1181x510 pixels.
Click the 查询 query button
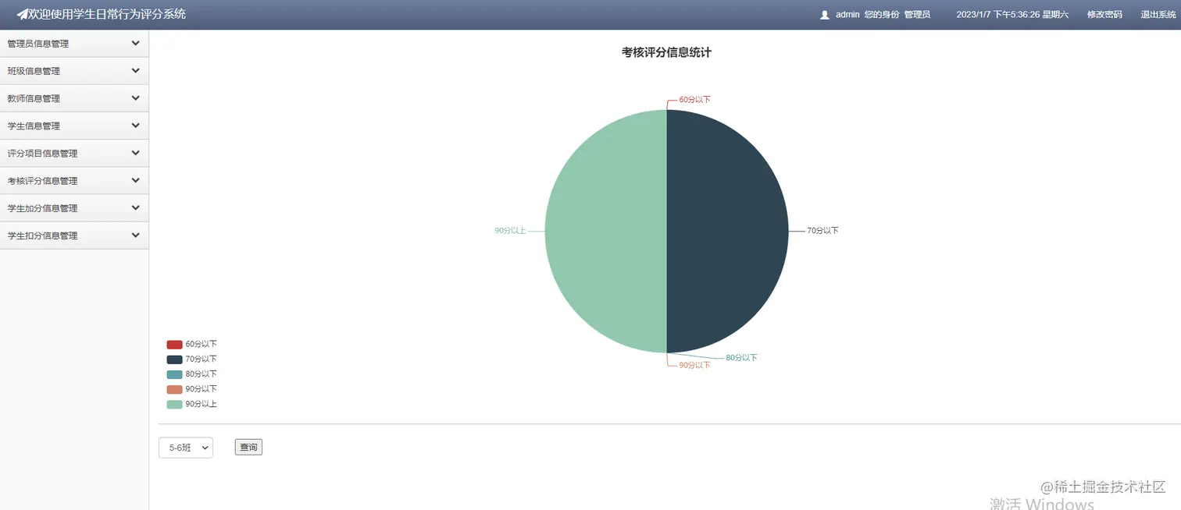pyautogui.click(x=248, y=448)
